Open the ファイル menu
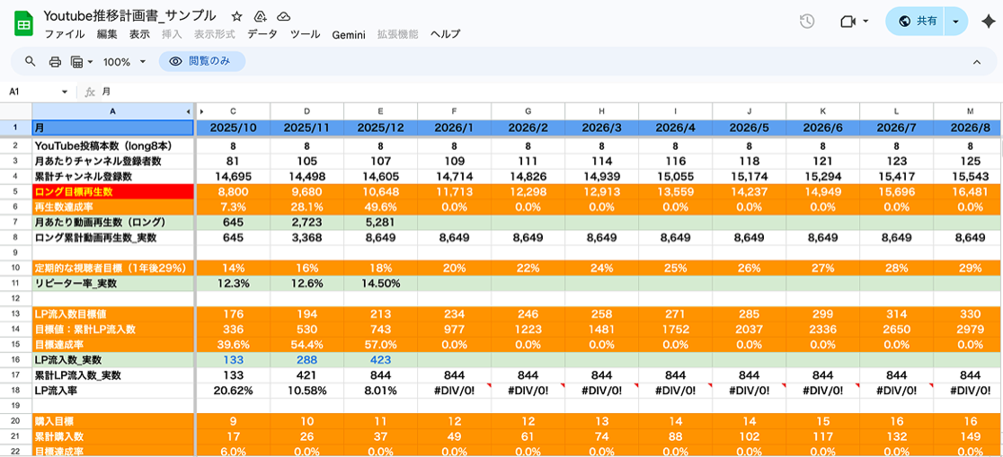The height and width of the screenshot is (457, 1003). (65, 34)
